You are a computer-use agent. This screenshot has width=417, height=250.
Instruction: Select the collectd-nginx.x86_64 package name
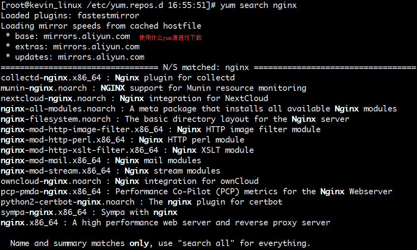pyautogui.click(x=51, y=78)
